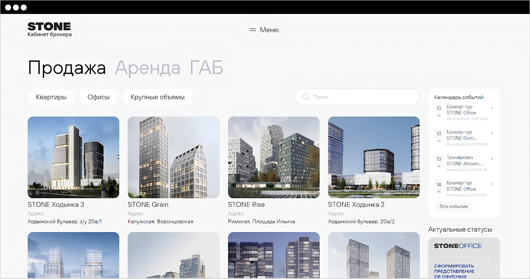Click the 13 чт badge for Брокер-тур STONE Office
The image size is (530, 279).
tap(439, 110)
